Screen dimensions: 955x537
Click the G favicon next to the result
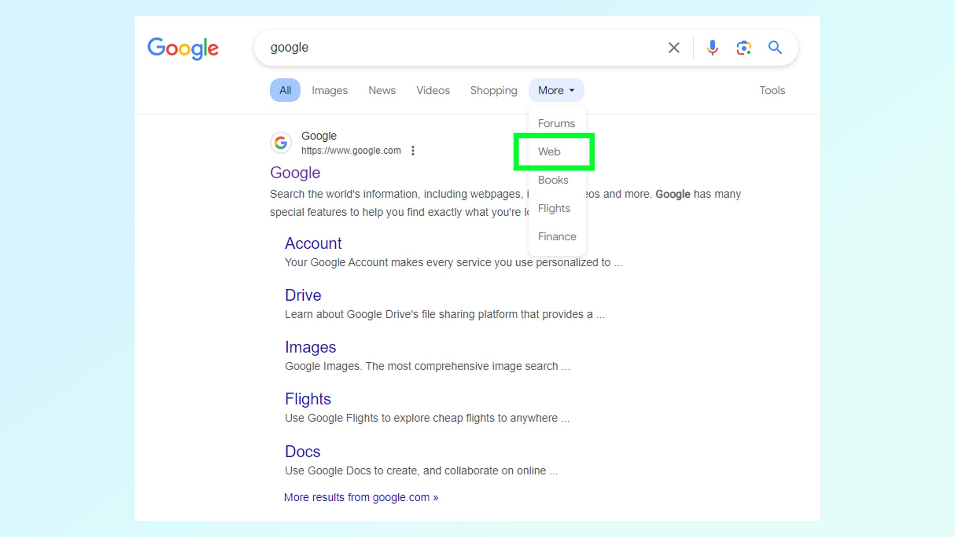281,142
